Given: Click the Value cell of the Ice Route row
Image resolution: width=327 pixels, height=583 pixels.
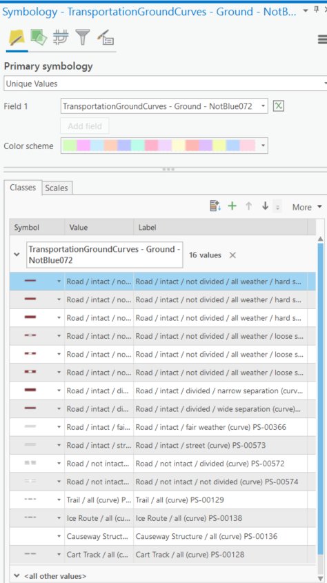Looking at the screenshot, I should pyautogui.click(x=99, y=518).
